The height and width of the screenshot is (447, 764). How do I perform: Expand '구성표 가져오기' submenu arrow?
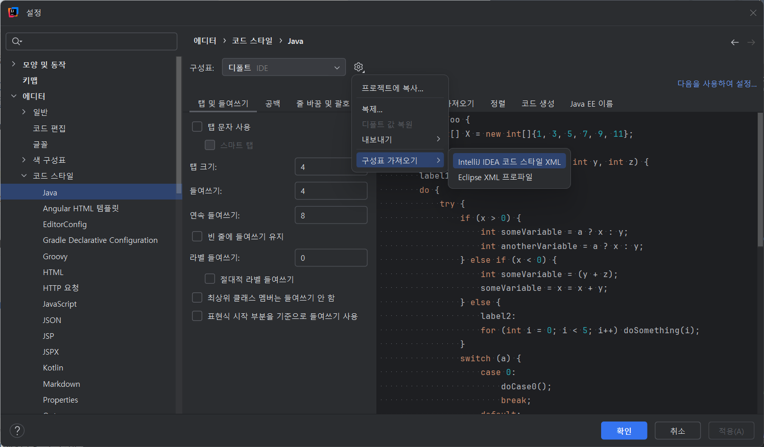438,160
